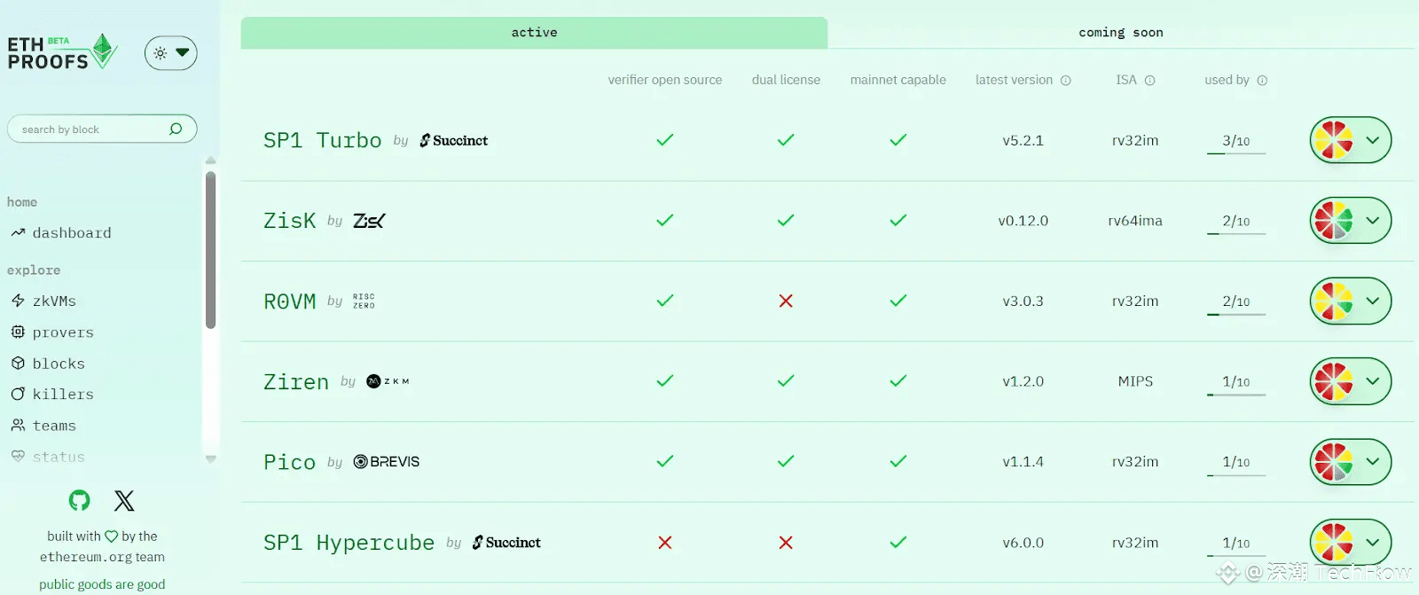Open the killers sidebar item
The image size is (1419, 595).
coord(62,395)
